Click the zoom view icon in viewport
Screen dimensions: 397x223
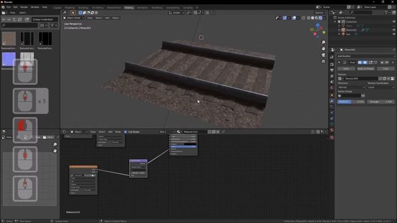[323, 42]
